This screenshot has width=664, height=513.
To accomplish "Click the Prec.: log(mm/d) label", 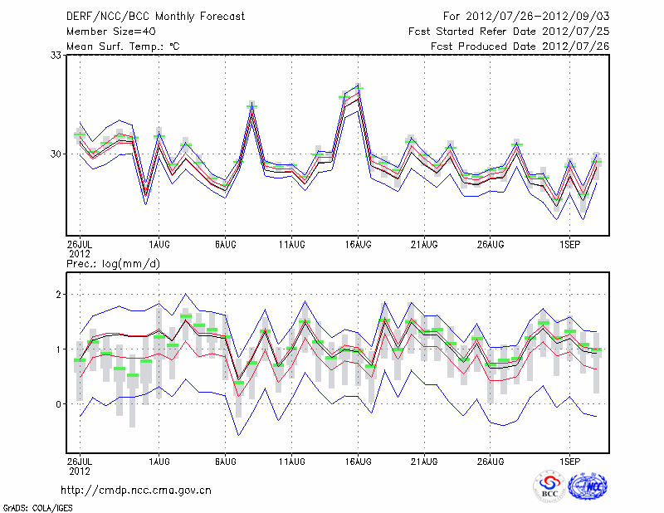I will [112, 263].
